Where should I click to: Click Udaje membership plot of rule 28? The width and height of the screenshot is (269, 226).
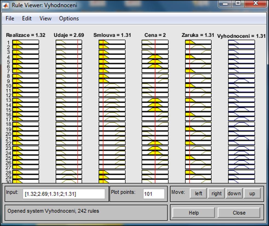pyautogui.click(x=69, y=172)
